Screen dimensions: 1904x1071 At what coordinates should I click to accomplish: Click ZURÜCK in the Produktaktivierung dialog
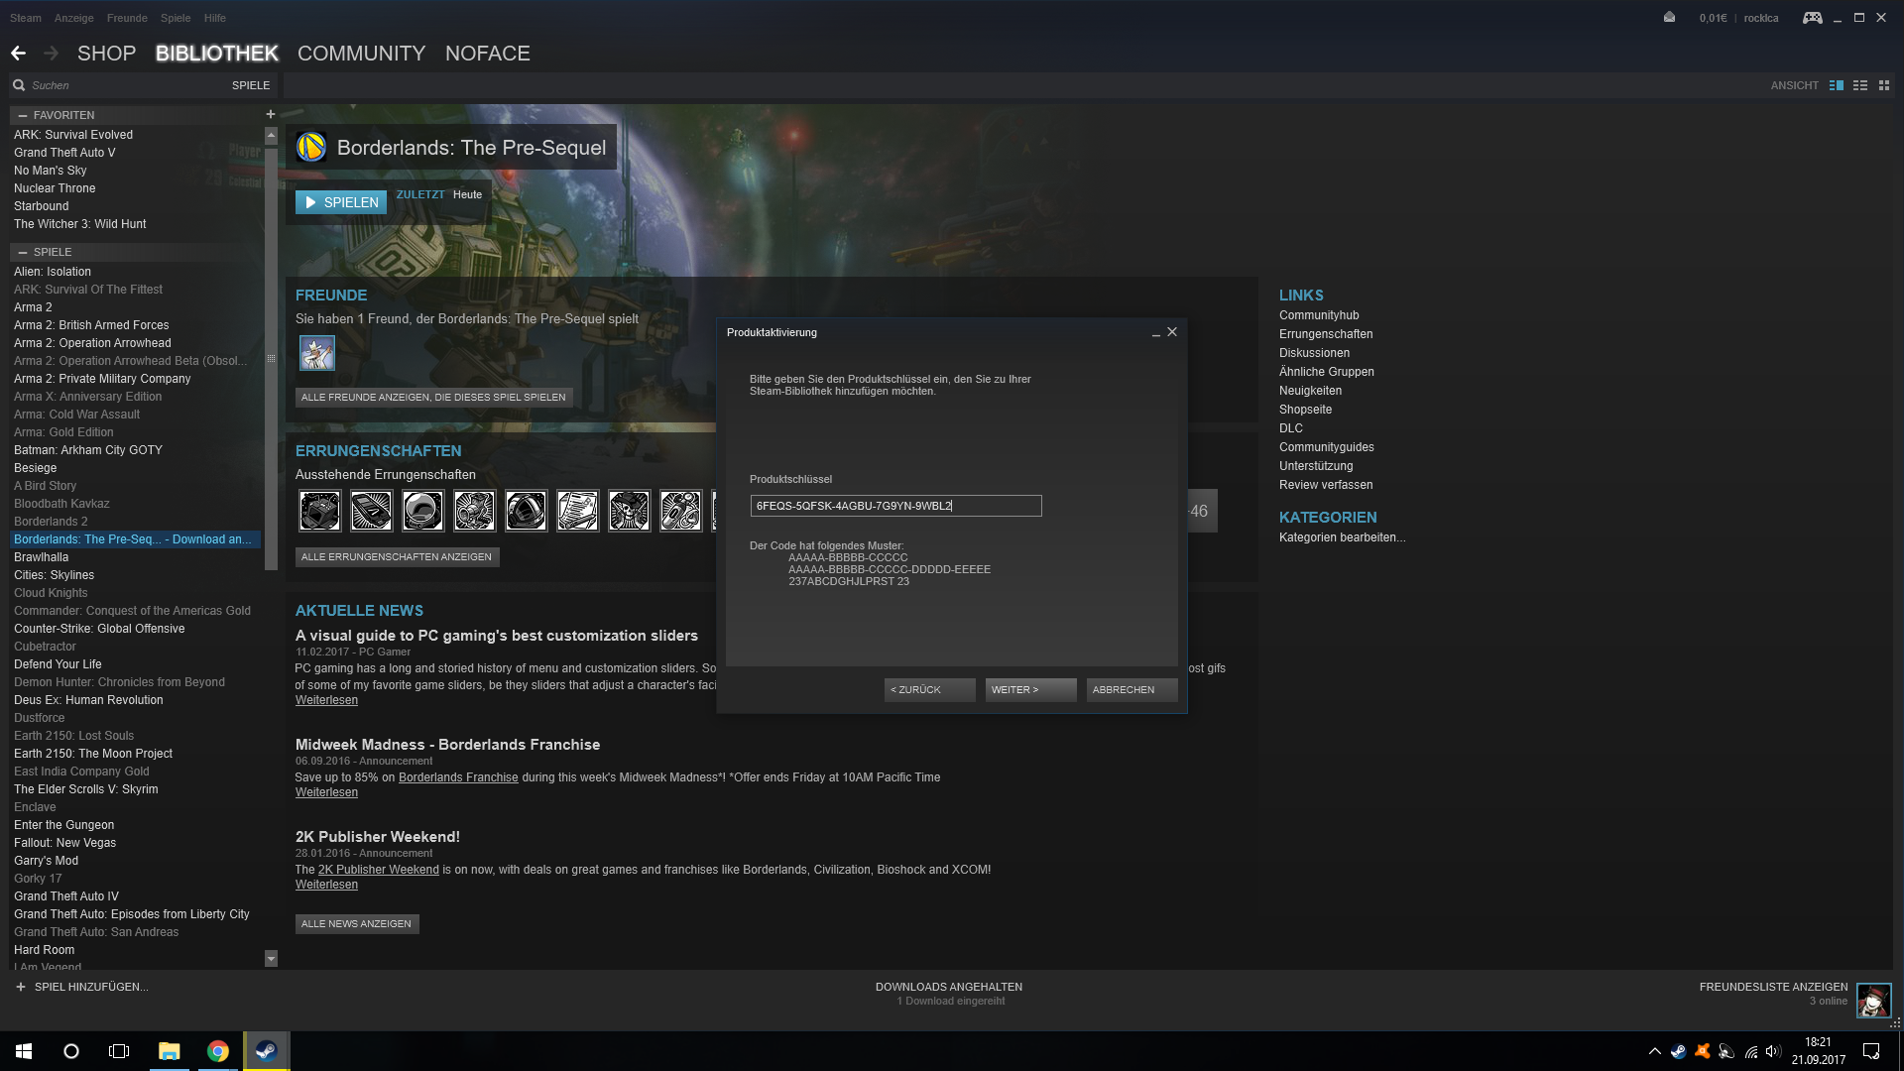point(929,689)
